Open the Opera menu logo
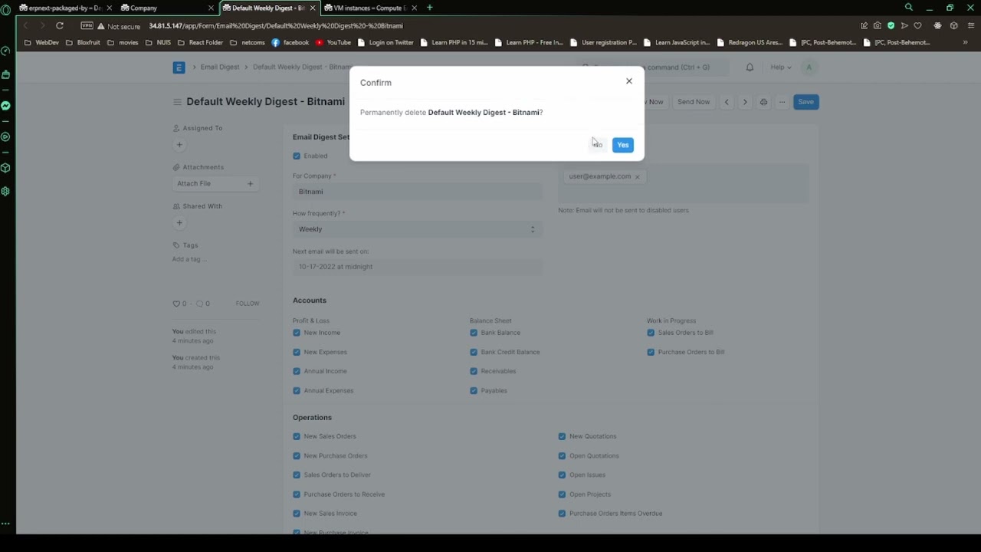The image size is (981, 552). point(6,8)
